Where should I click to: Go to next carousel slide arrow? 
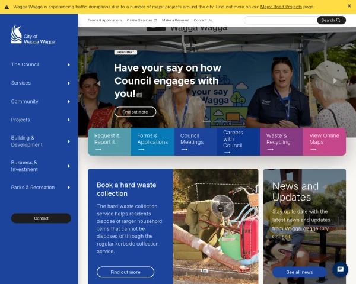coord(335,80)
